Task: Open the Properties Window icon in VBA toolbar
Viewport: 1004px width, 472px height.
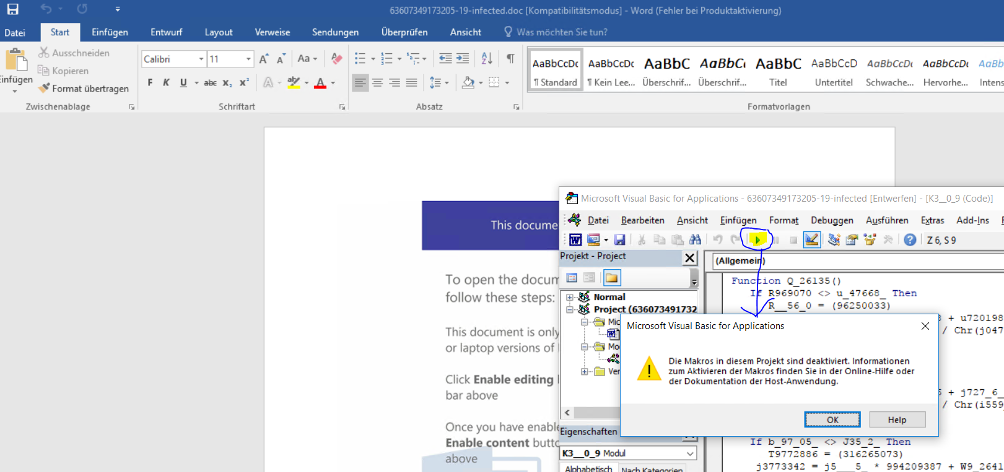Action: coord(852,240)
